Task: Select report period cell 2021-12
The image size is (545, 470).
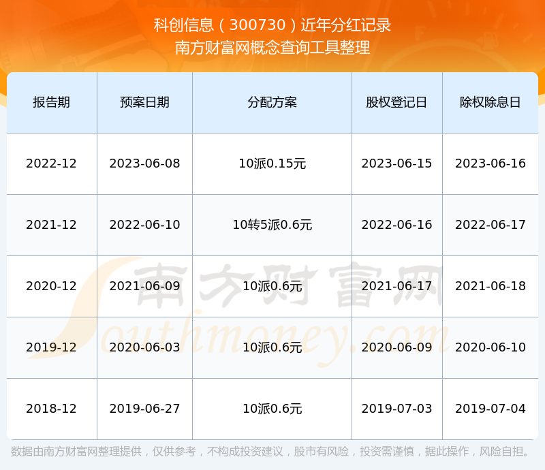Action: pos(52,225)
